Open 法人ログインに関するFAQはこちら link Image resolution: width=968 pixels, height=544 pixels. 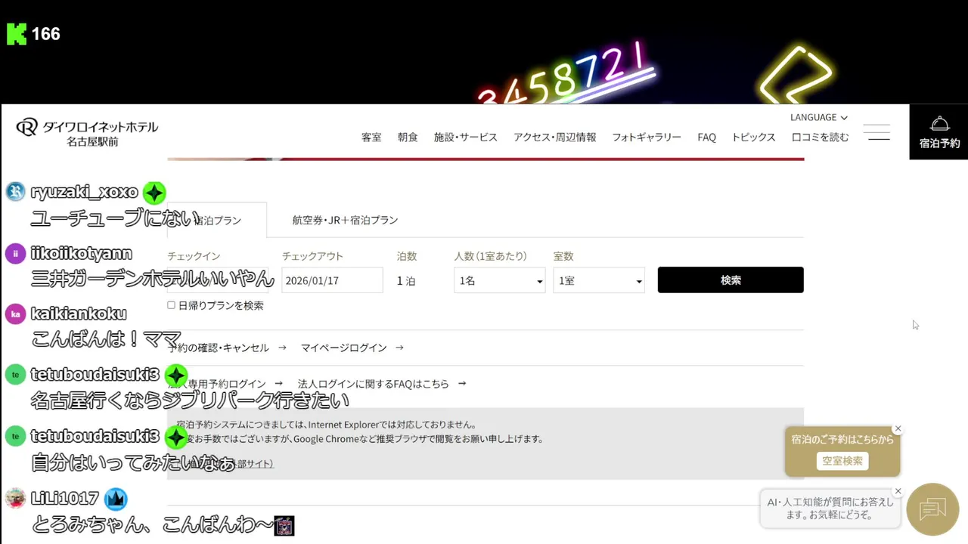tap(382, 384)
